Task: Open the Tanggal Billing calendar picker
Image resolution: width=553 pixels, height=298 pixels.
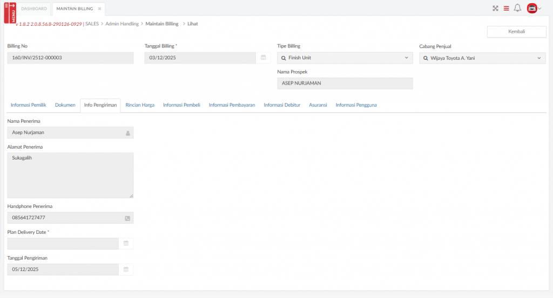Action: pos(263,58)
